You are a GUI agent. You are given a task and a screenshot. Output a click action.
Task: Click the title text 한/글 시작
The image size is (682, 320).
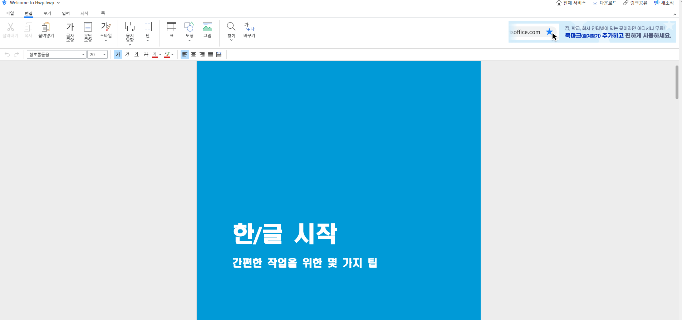click(x=285, y=234)
